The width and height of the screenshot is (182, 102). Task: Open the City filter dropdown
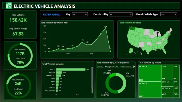80,14
